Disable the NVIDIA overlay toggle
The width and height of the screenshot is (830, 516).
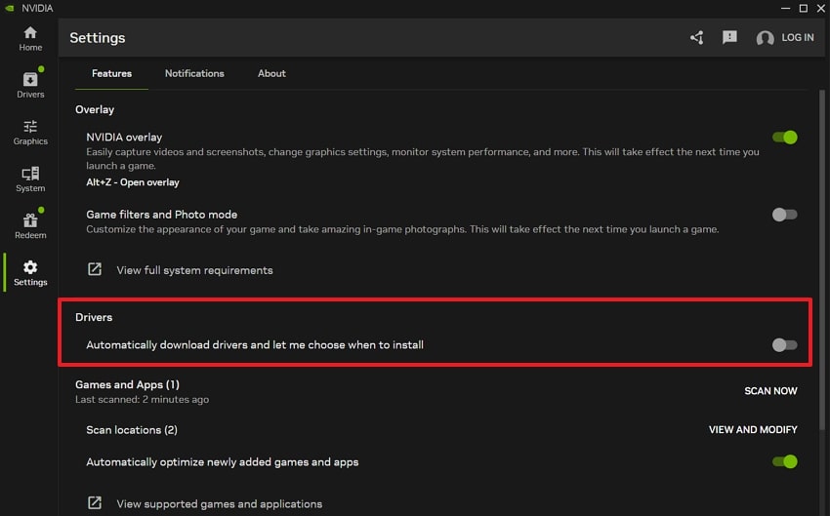[x=784, y=138]
